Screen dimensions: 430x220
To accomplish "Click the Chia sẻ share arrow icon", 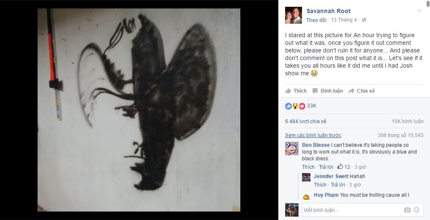I will tap(351, 91).
